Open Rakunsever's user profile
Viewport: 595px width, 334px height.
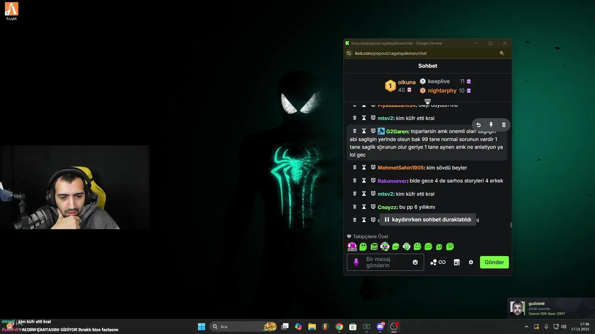[x=392, y=180]
